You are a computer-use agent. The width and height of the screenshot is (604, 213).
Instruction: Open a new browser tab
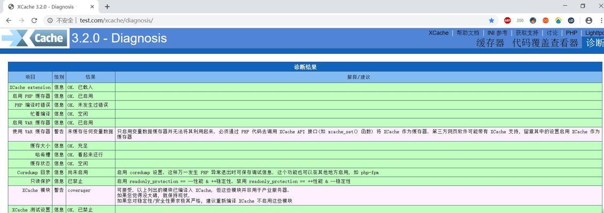pyautogui.click(x=107, y=6)
